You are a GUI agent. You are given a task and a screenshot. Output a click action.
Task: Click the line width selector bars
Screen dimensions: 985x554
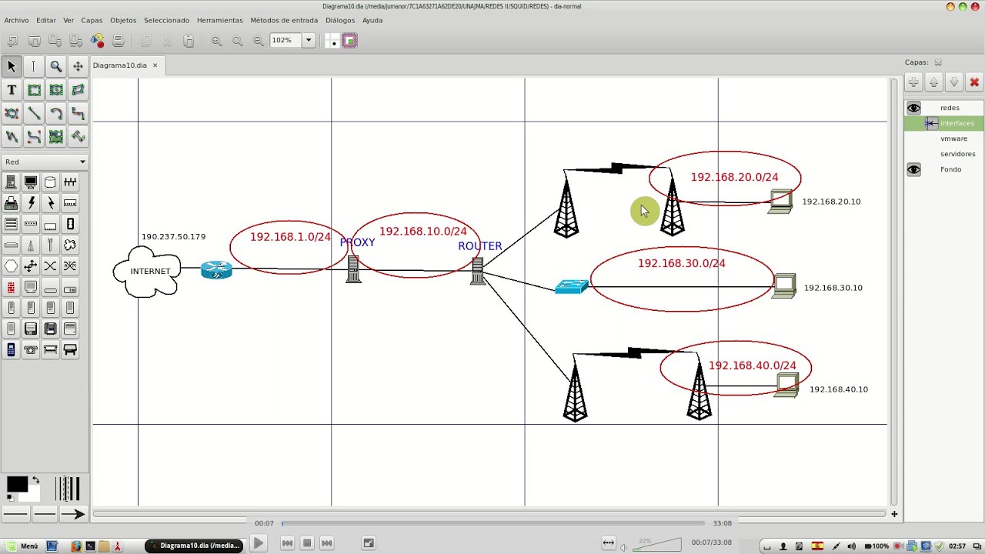[68, 489]
